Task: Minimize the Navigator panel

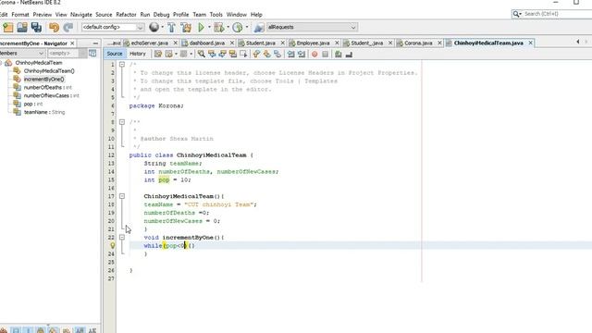Action: (x=95, y=43)
